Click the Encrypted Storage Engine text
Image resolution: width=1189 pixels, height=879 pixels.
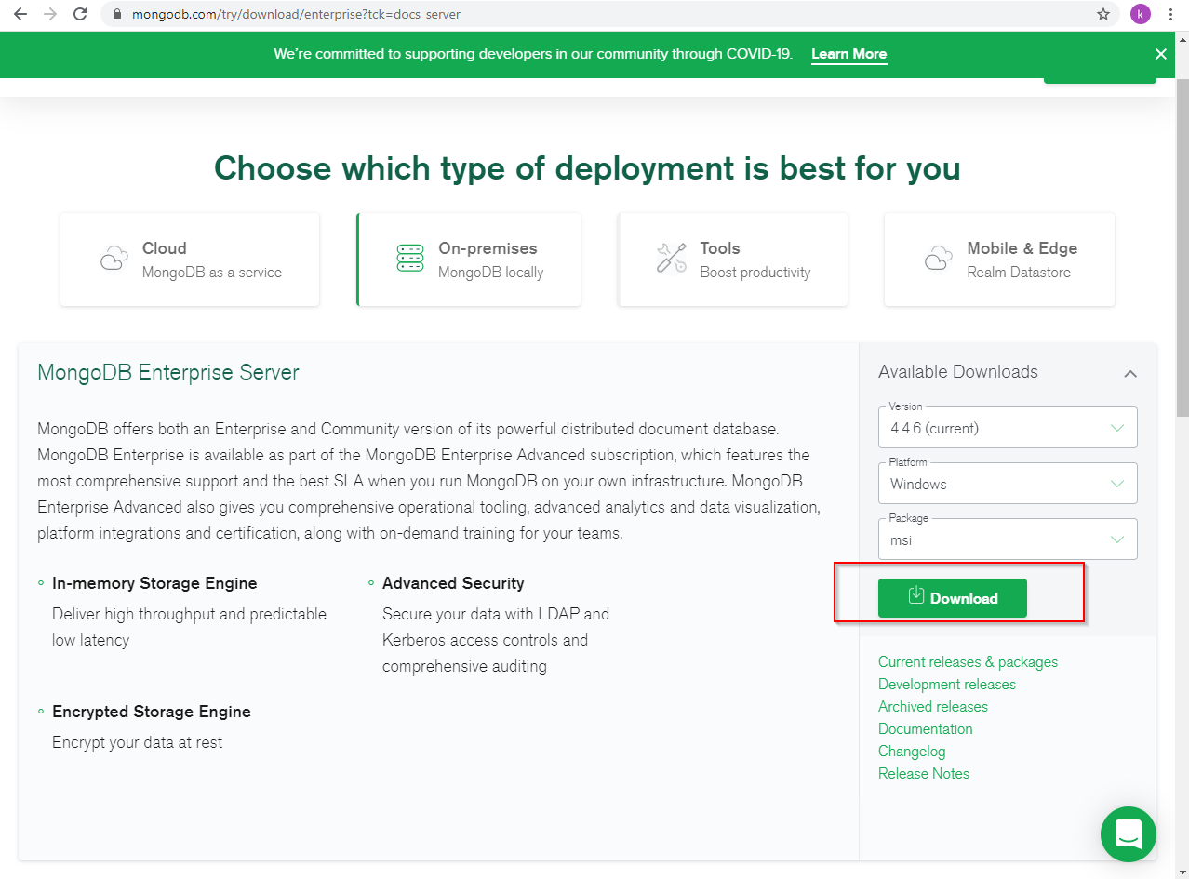(152, 712)
